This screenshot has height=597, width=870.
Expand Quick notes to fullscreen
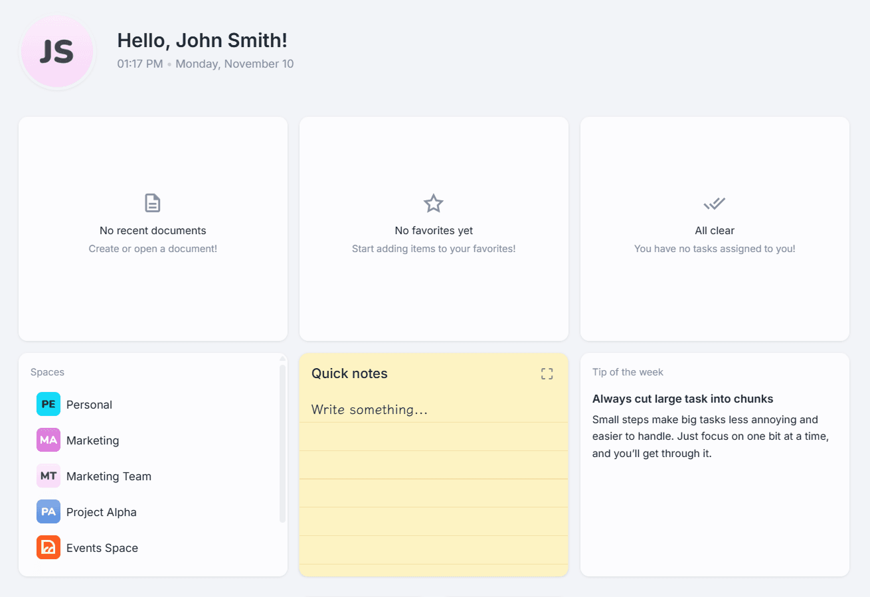pos(547,374)
